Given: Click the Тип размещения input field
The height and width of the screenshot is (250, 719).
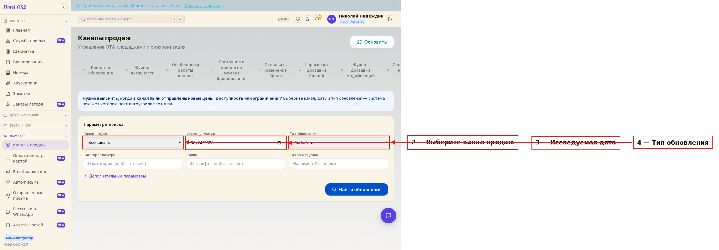Looking at the screenshot, I should [339, 164].
